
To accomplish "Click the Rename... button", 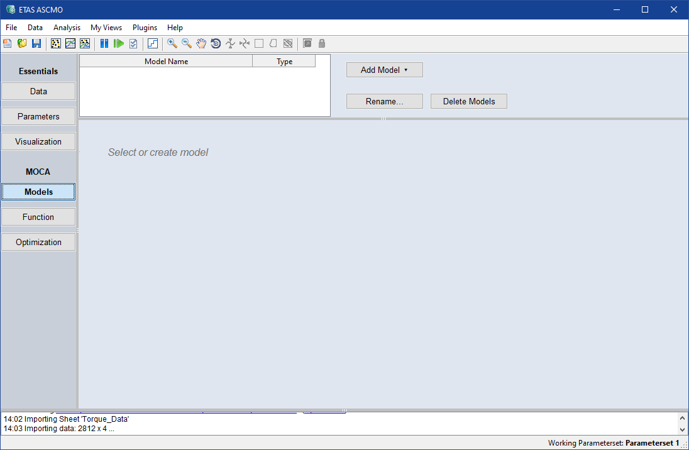I will point(384,101).
